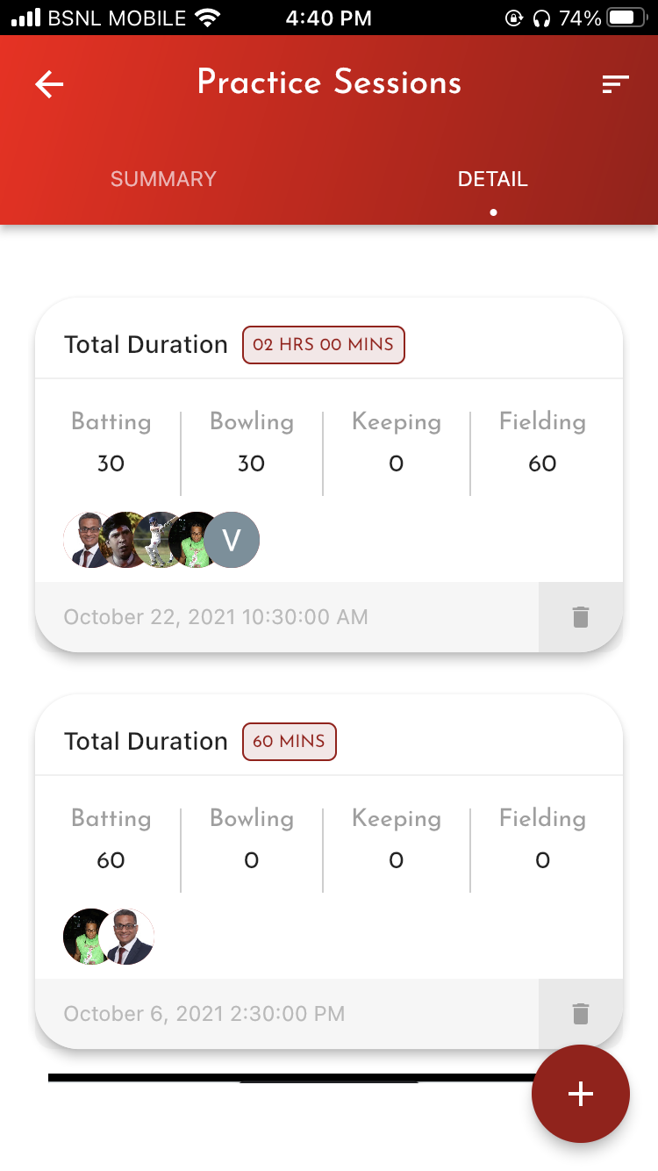The width and height of the screenshot is (658, 1171).
Task: Tap the 02 HRS 00 MINS badge
Action: tap(323, 345)
